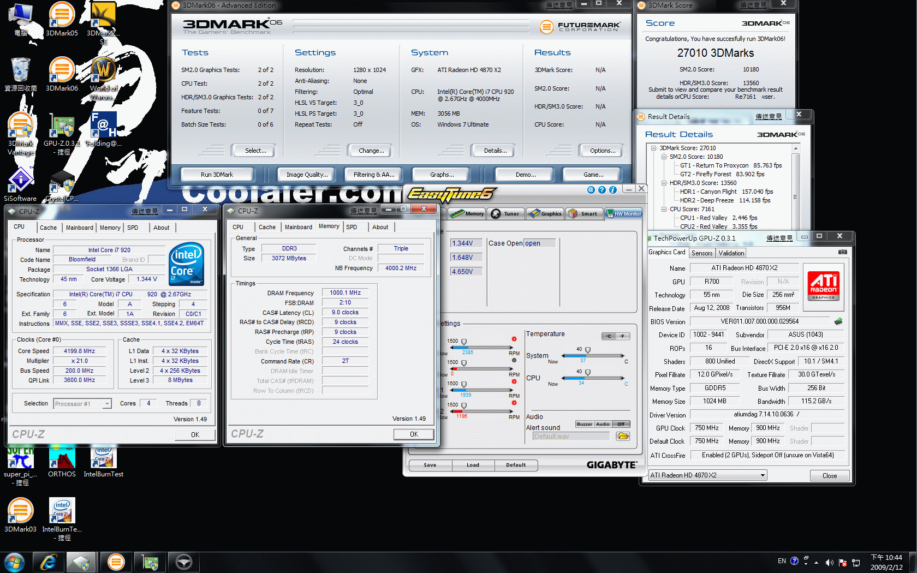Click the Default.wav alert sound field

coord(571,437)
